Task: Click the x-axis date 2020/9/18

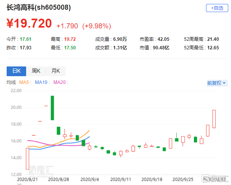Action: click(152, 180)
